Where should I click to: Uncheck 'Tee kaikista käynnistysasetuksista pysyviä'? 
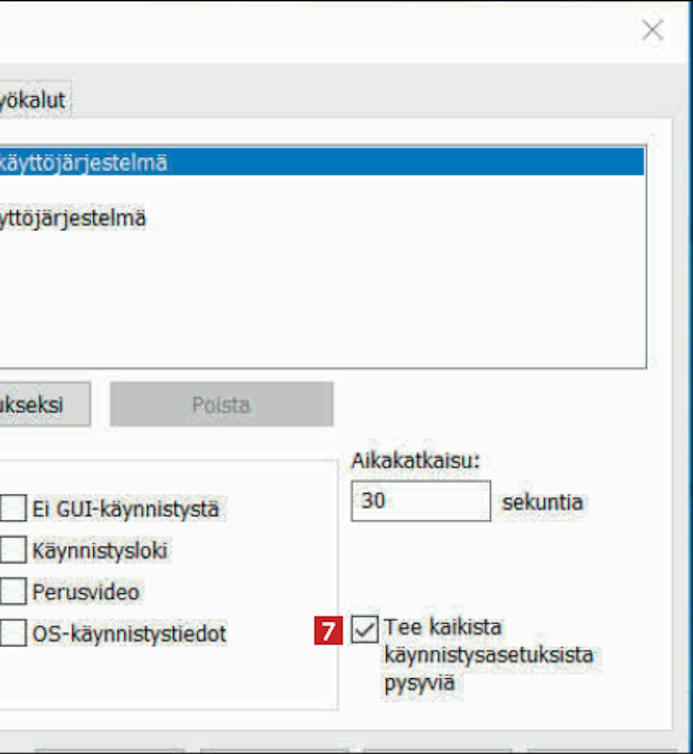pos(365,629)
